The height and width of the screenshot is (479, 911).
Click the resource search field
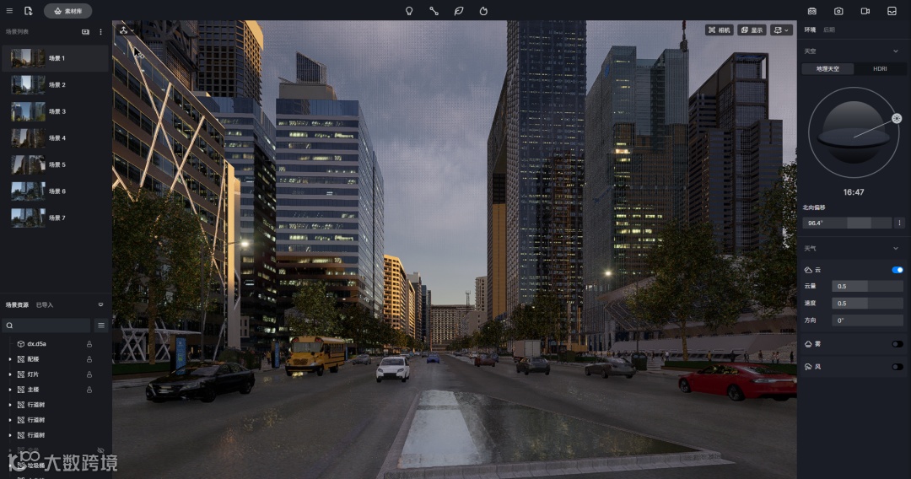click(46, 326)
